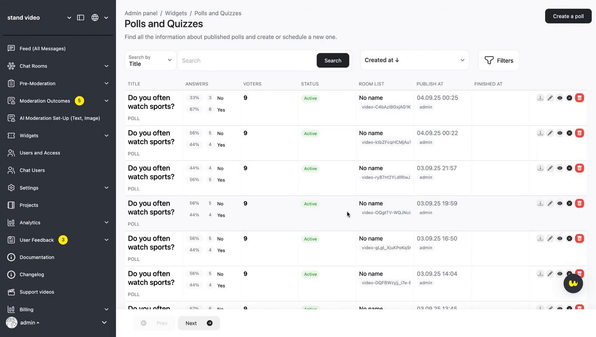Click into the poll Search field
The image size is (596, 337).
pyautogui.click(x=247, y=61)
